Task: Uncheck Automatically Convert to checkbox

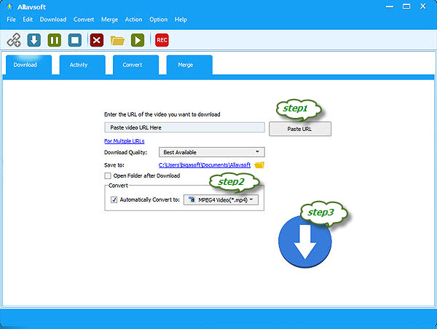Action: (114, 199)
